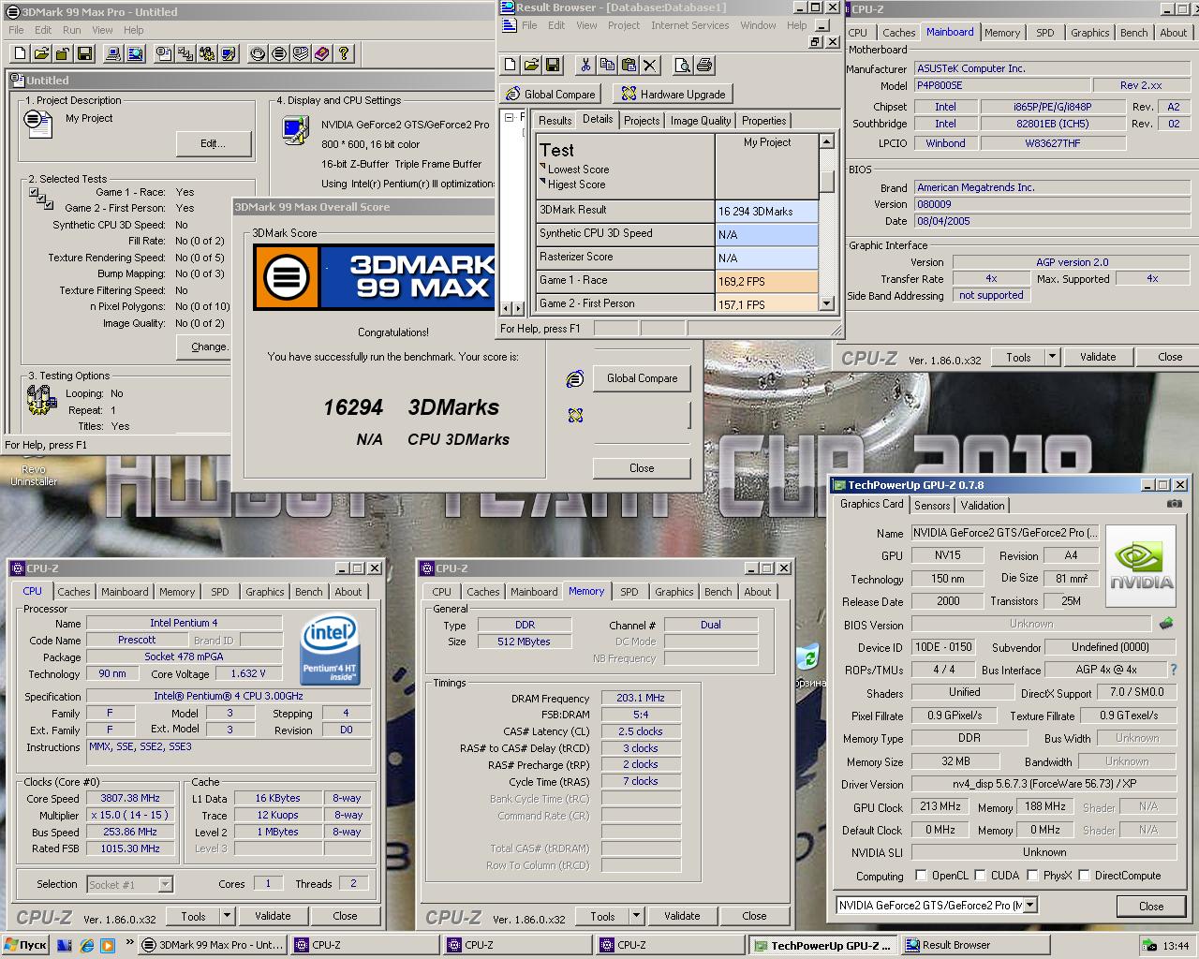Click Paste clipboard icon in Result Browser
The height and width of the screenshot is (959, 1199).
629,65
